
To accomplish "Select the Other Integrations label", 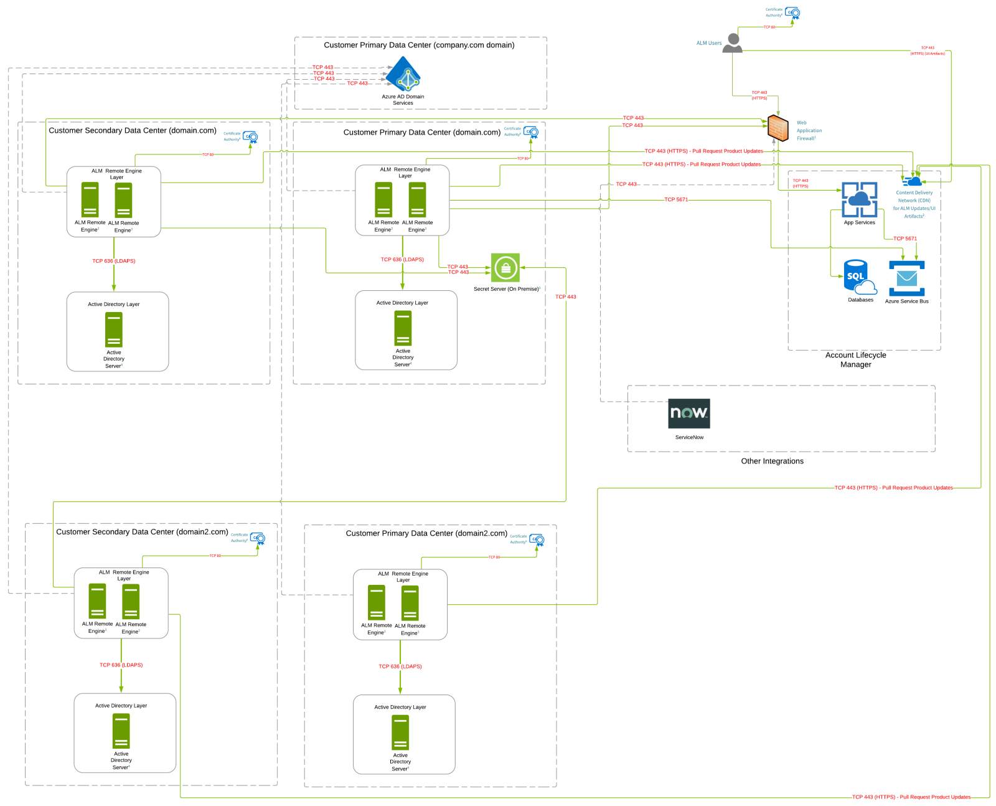I will click(772, 462).
